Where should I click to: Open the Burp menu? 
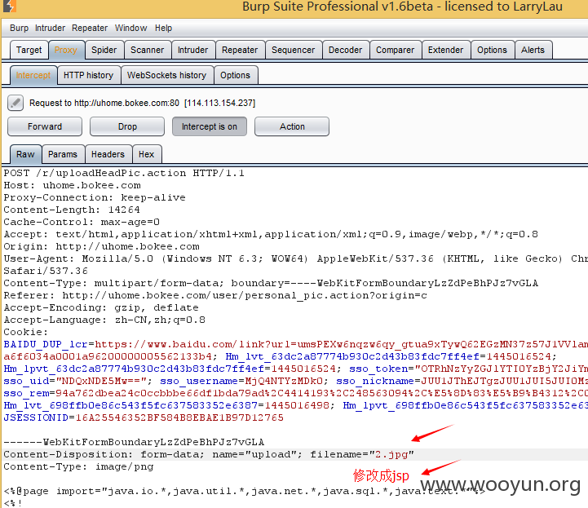tap(19, 28)
